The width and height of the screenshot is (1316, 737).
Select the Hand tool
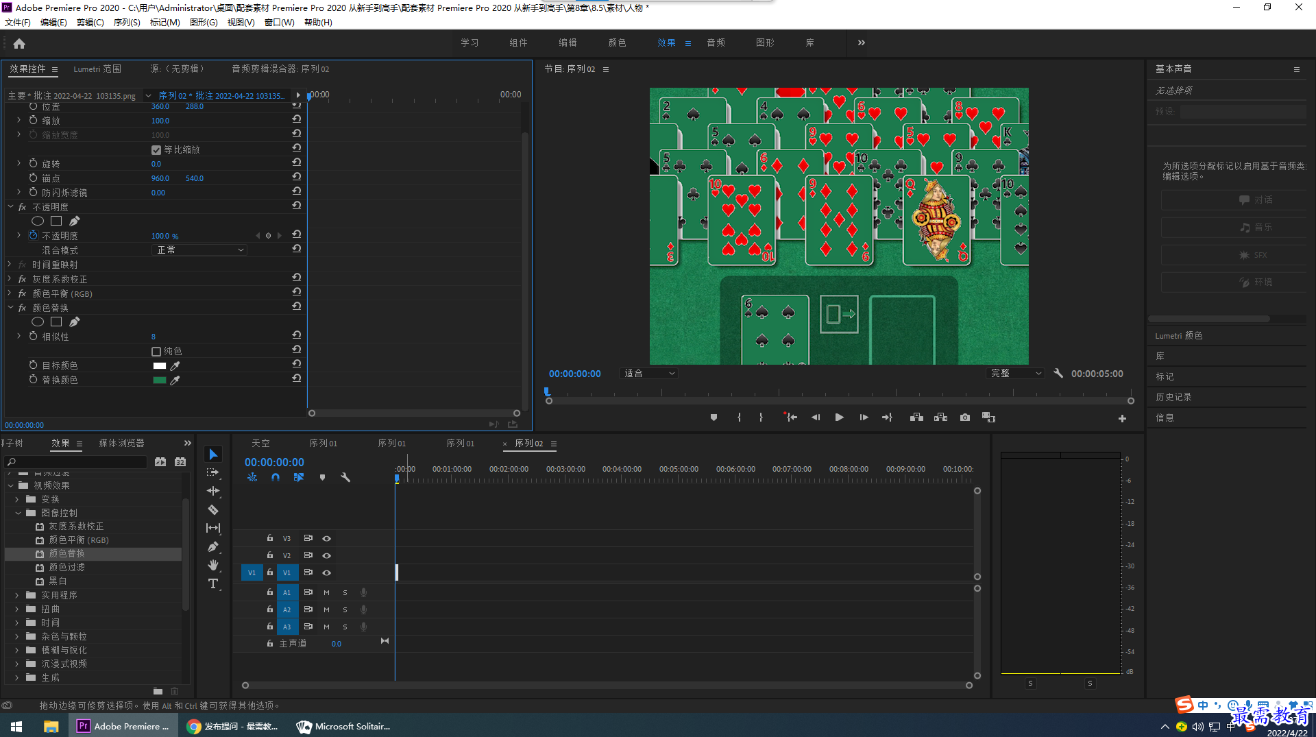pyautogui.click(x=213, y=565)
